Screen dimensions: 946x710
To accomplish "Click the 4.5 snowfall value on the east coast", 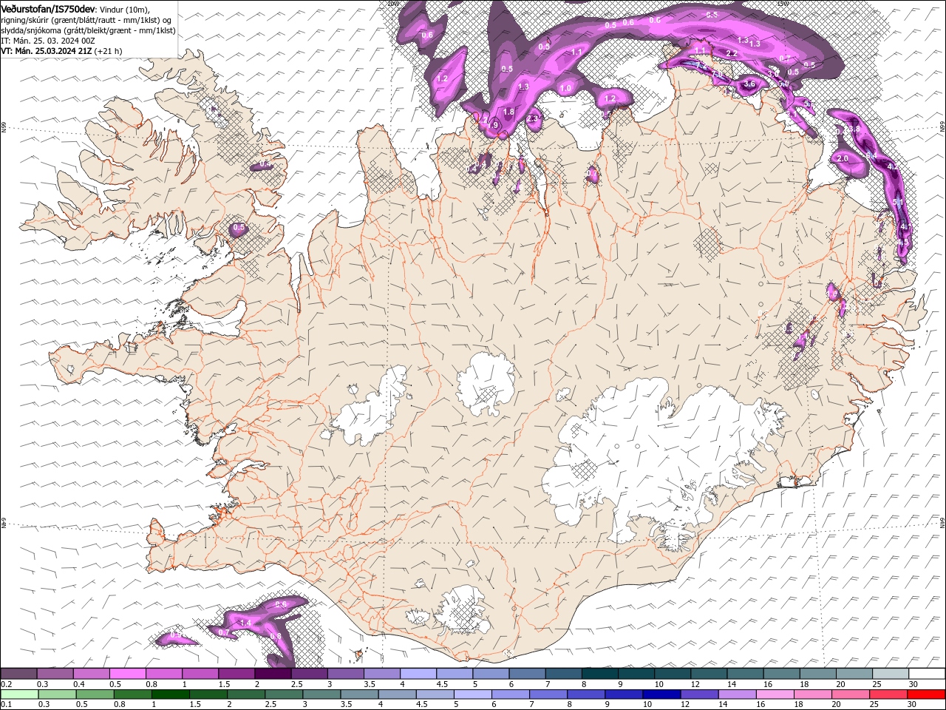I will point(903,242).
